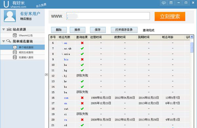Click registration date 1999年02月23日
The height and width of the screenshot is (128, 197).
tap(101, 98)
